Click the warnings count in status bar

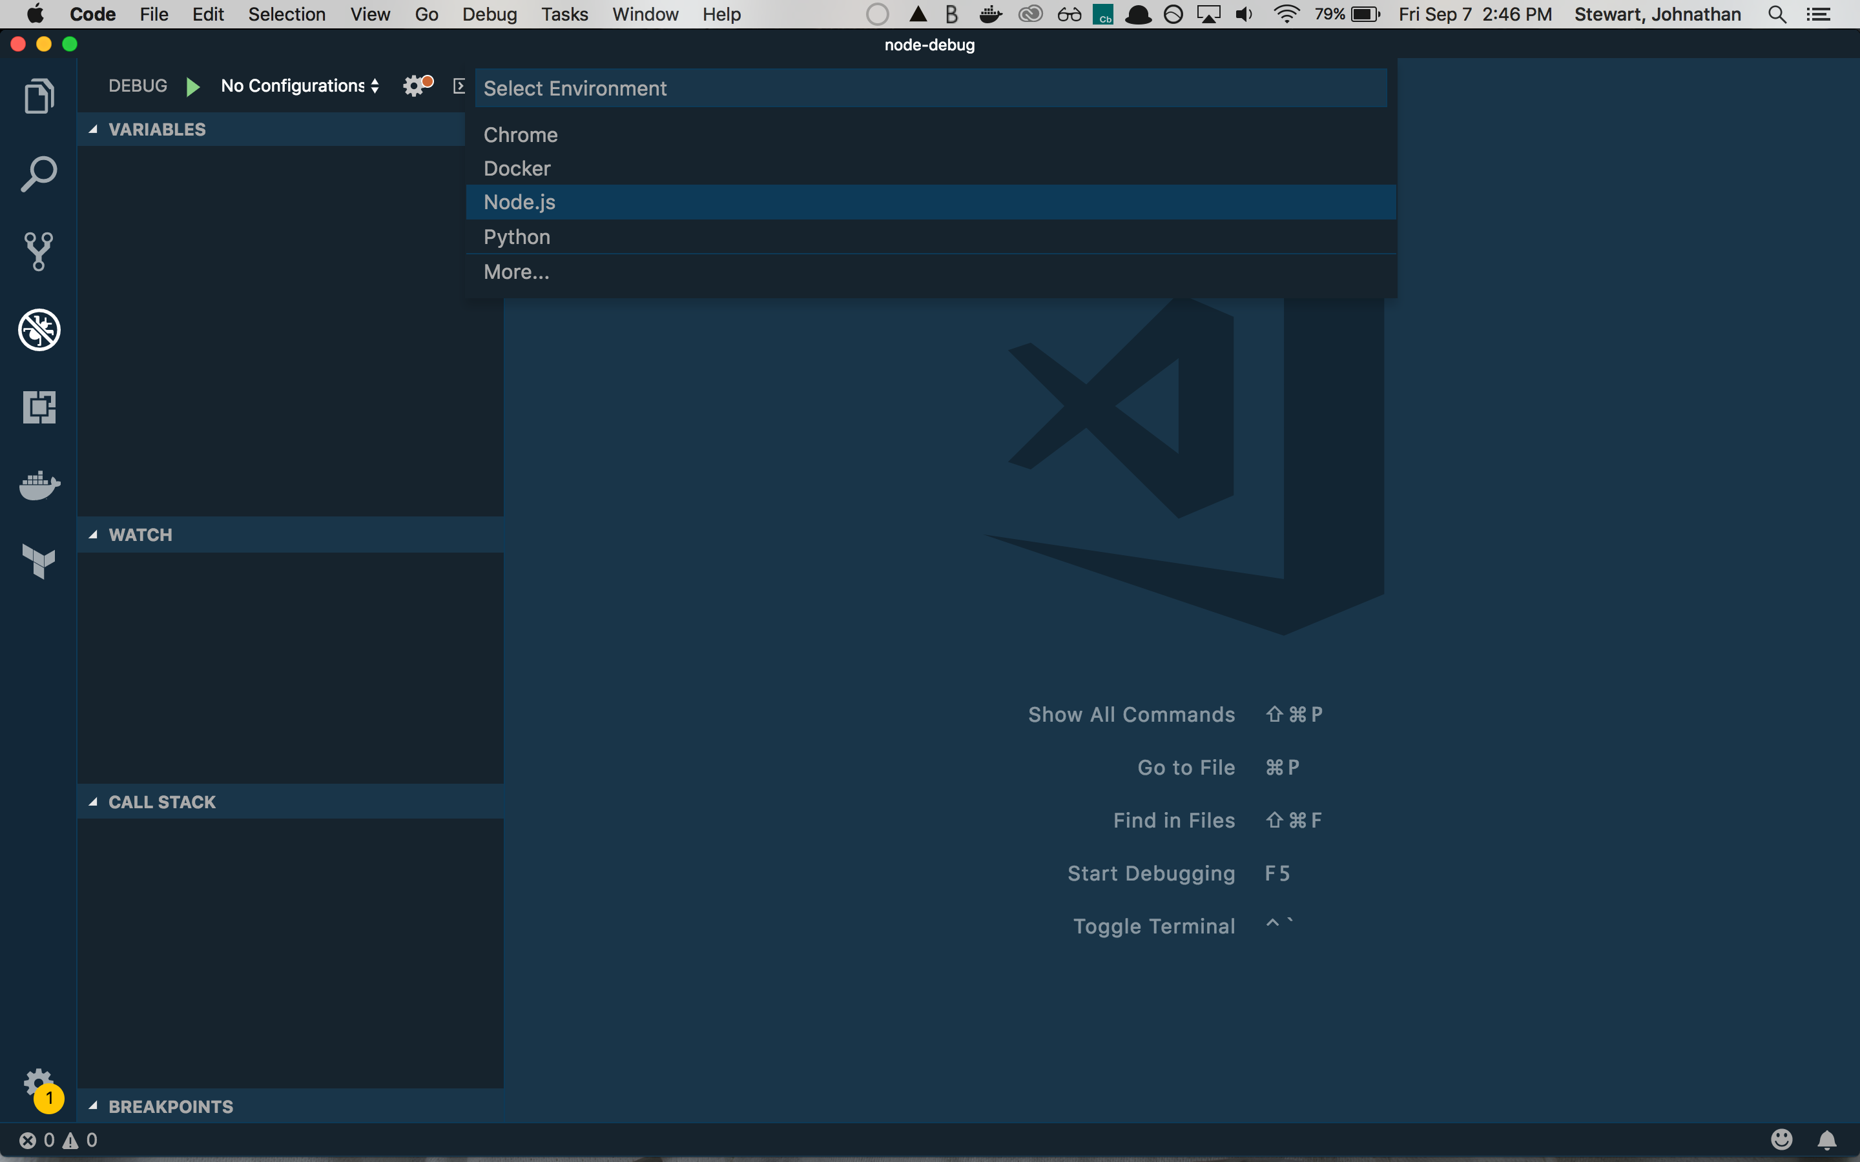click(x=80, y=1139)
